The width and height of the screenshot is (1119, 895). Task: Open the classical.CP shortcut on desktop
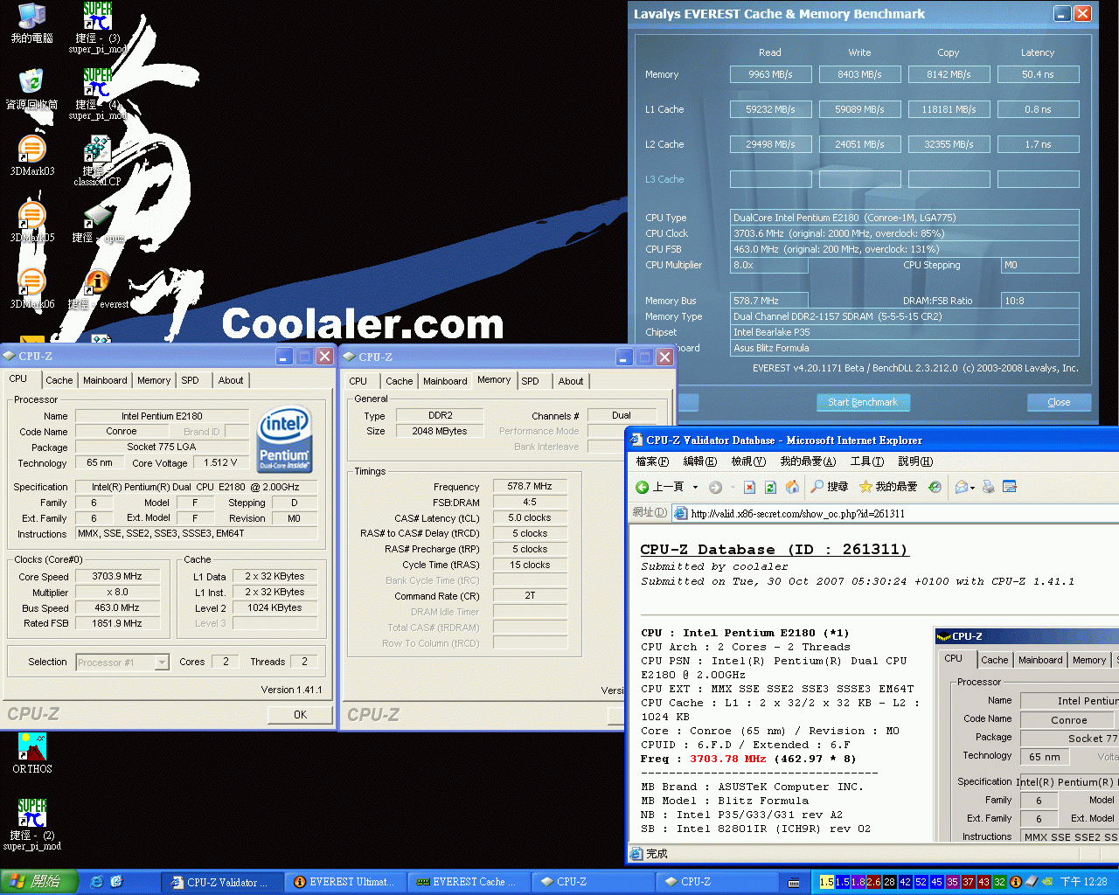coord(98,161)
